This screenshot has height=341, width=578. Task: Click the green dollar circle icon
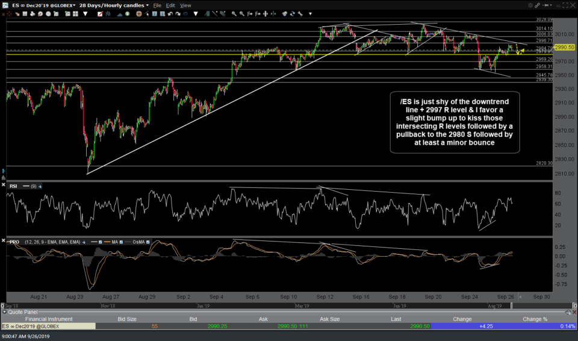click(x=127, y=14)
